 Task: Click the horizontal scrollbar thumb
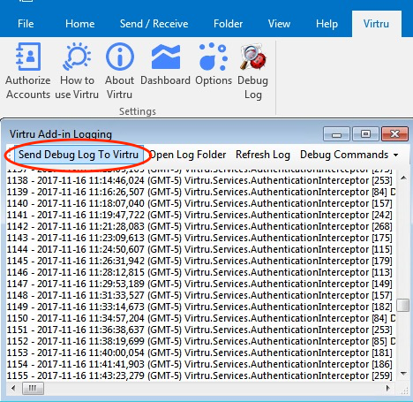33,389
